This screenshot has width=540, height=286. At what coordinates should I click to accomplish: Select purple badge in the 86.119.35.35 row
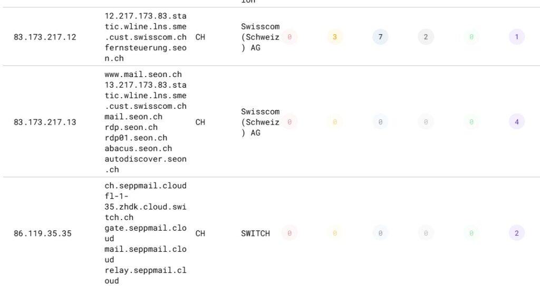(x=517, y=233)
